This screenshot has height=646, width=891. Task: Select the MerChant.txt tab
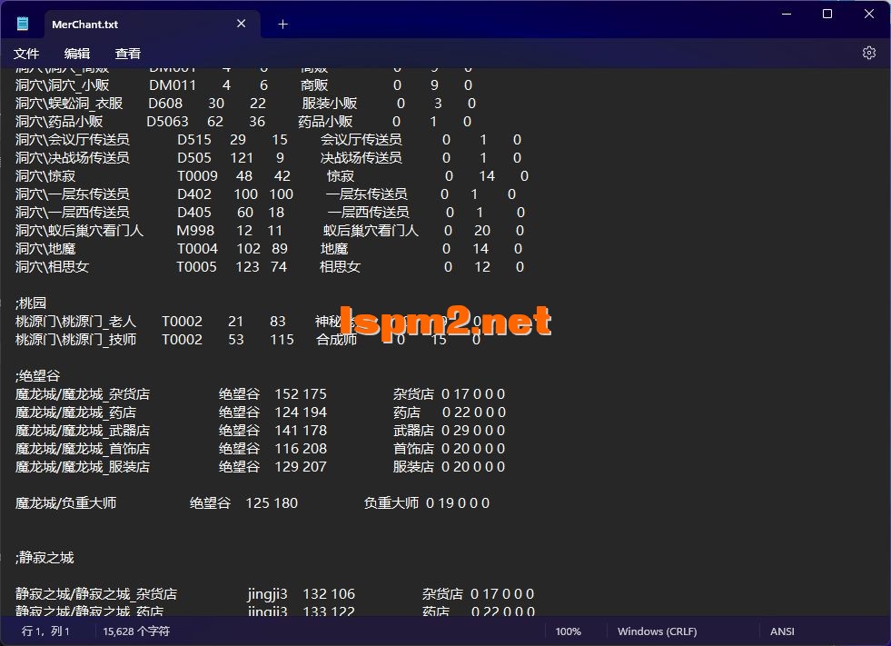coord(136,24)
